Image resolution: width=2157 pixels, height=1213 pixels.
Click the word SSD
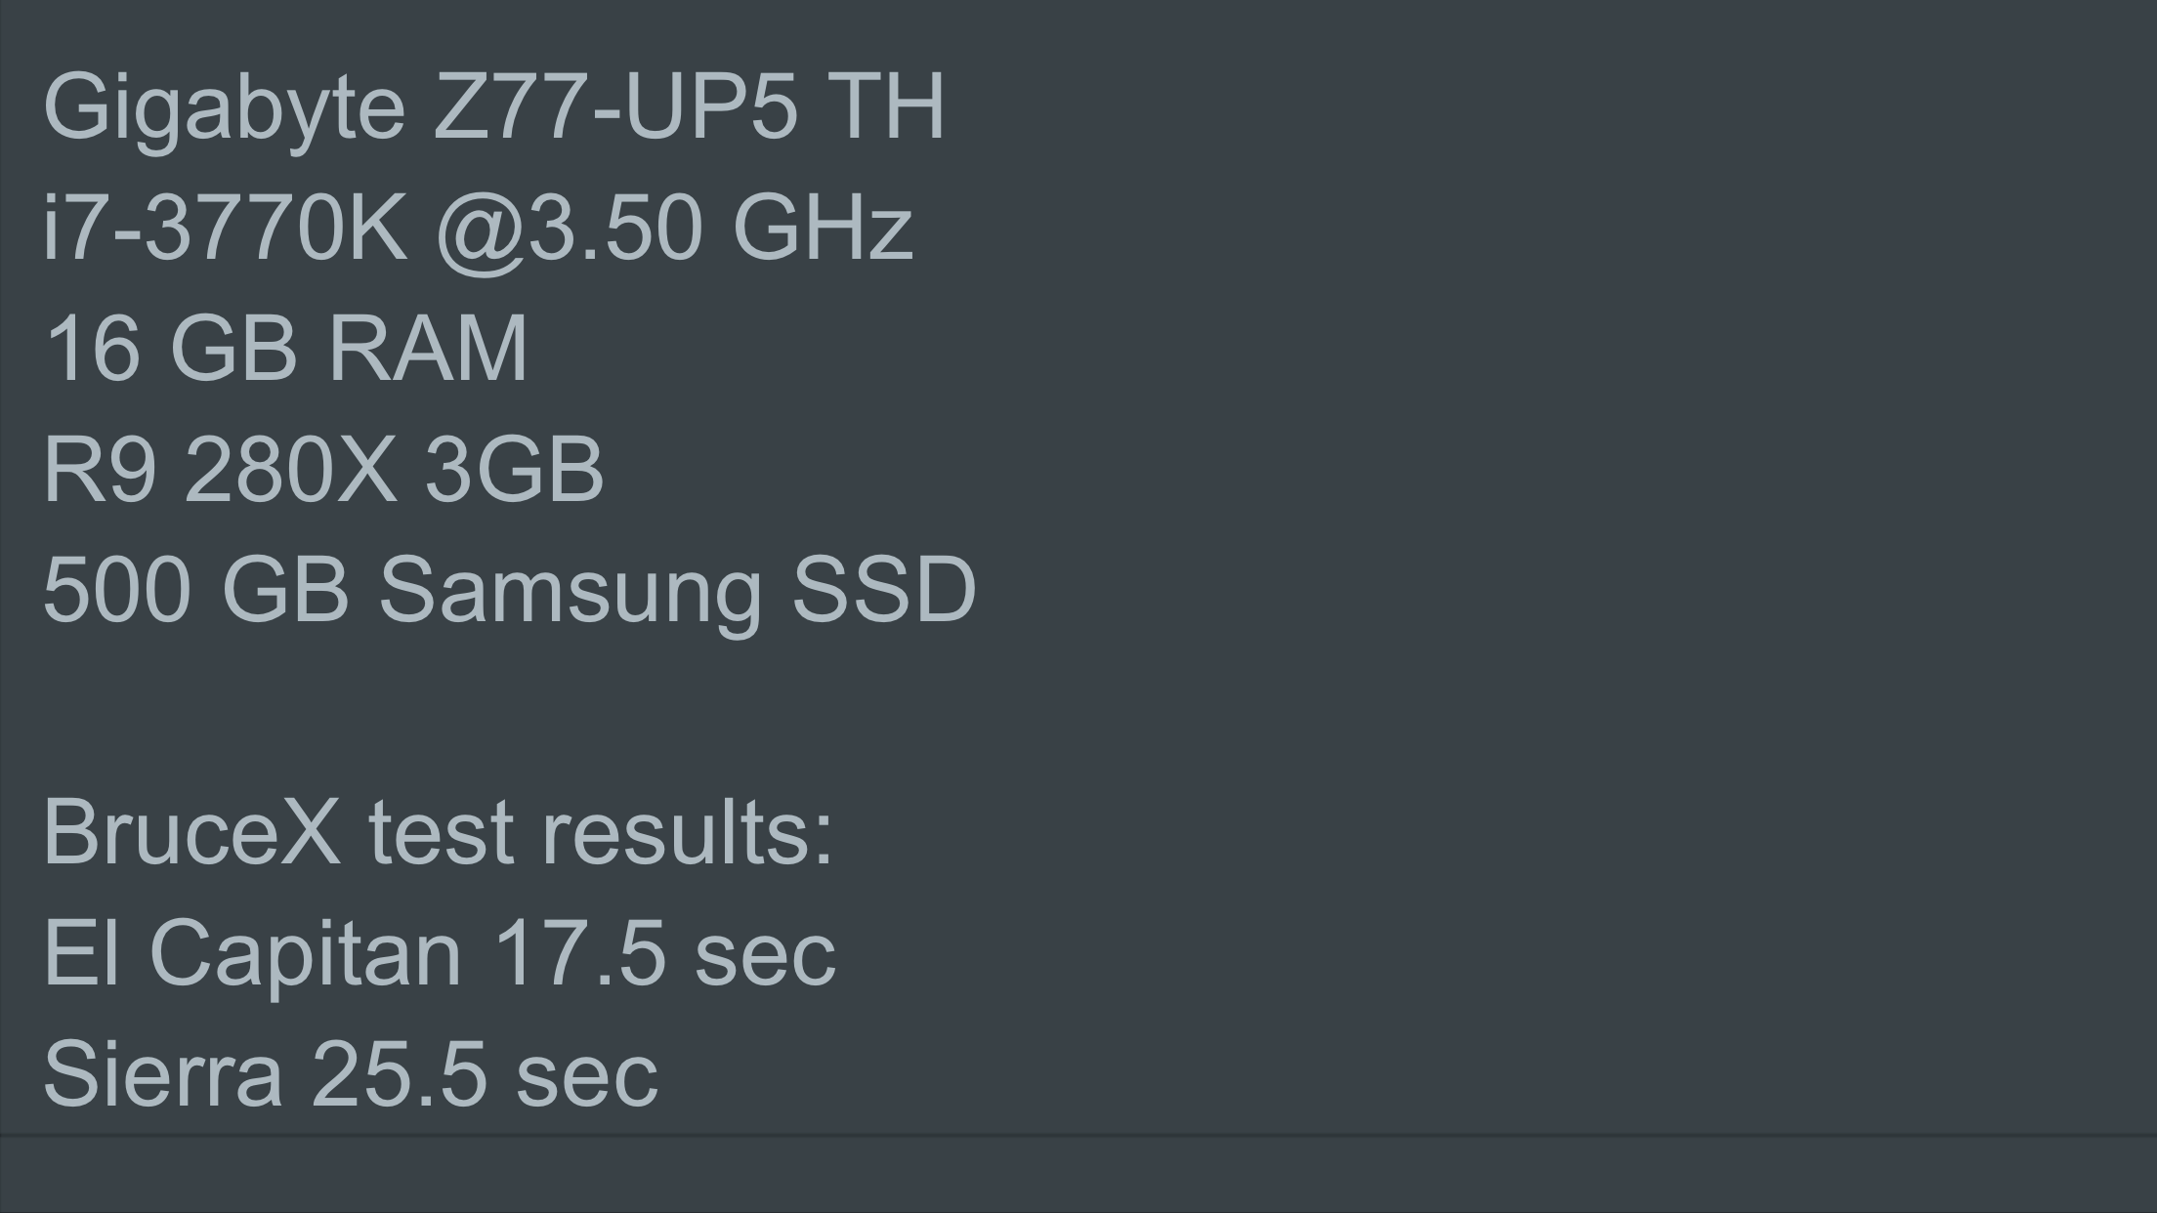(884, 590)
